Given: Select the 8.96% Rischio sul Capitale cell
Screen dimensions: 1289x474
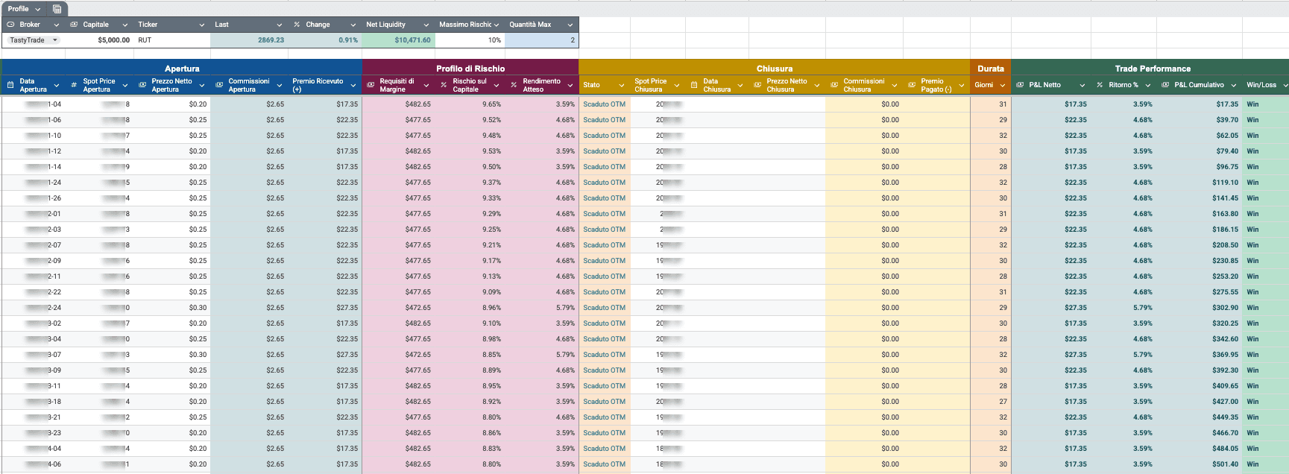Looking at the screenshot, I should pos(470,308).
